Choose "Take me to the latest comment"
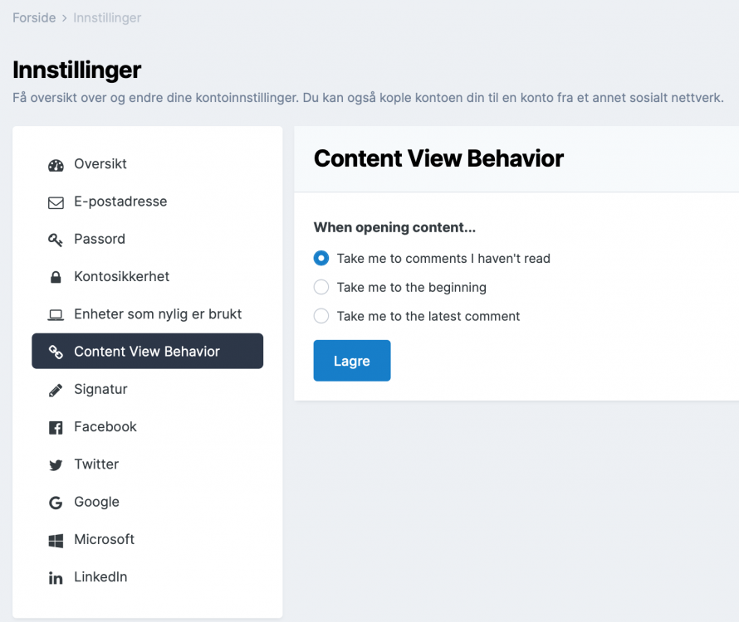The image size is (739, 622). 321,316
